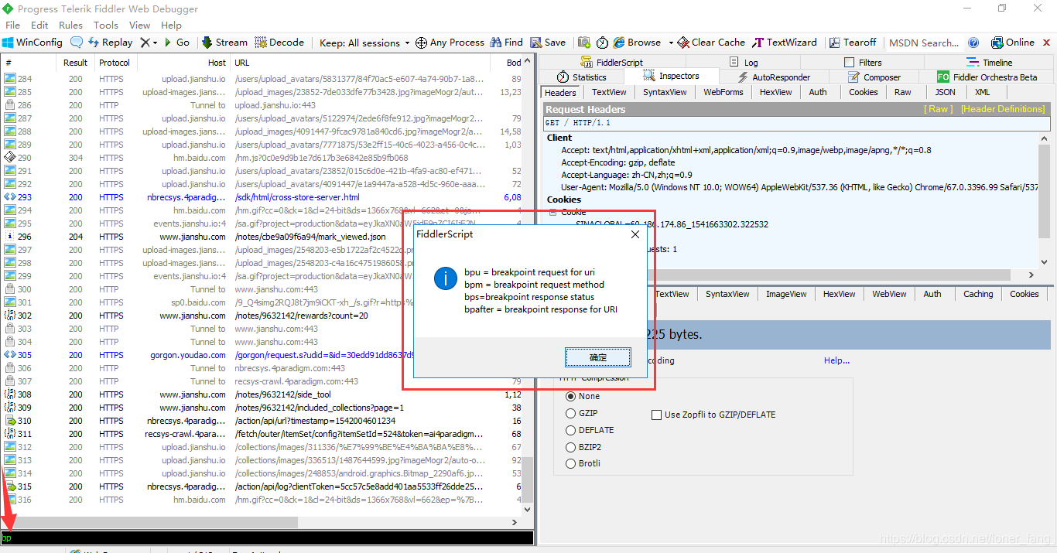
Task: Replay the selected sessions
Action: pos(109,43)
